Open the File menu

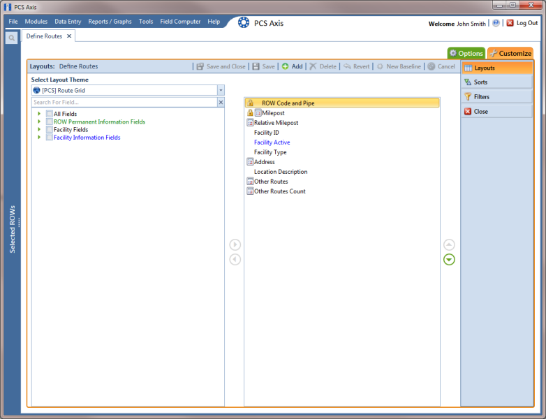coord(13,21)
